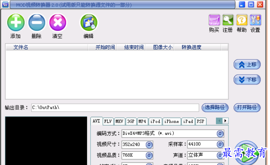Click the 开始时间 column header

103,47
